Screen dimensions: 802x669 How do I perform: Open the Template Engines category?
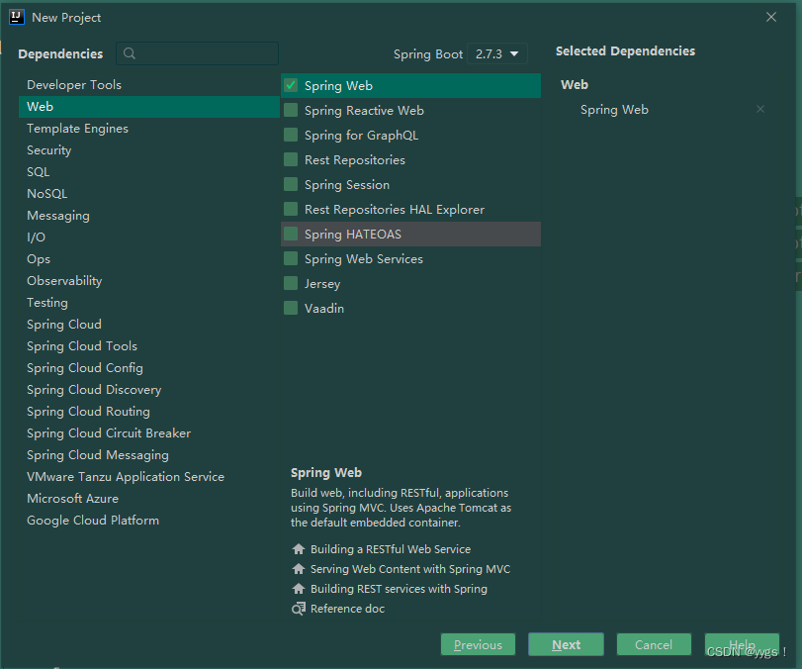(x=149, y=129)
